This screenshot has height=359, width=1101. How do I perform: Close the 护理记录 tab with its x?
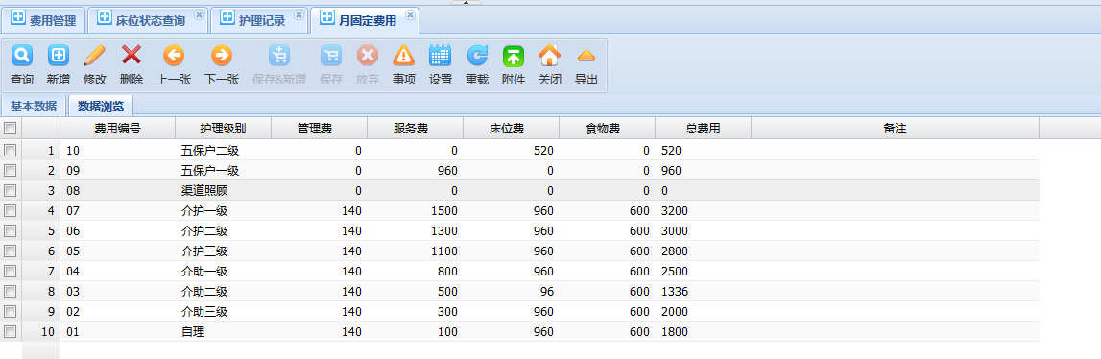299,14
